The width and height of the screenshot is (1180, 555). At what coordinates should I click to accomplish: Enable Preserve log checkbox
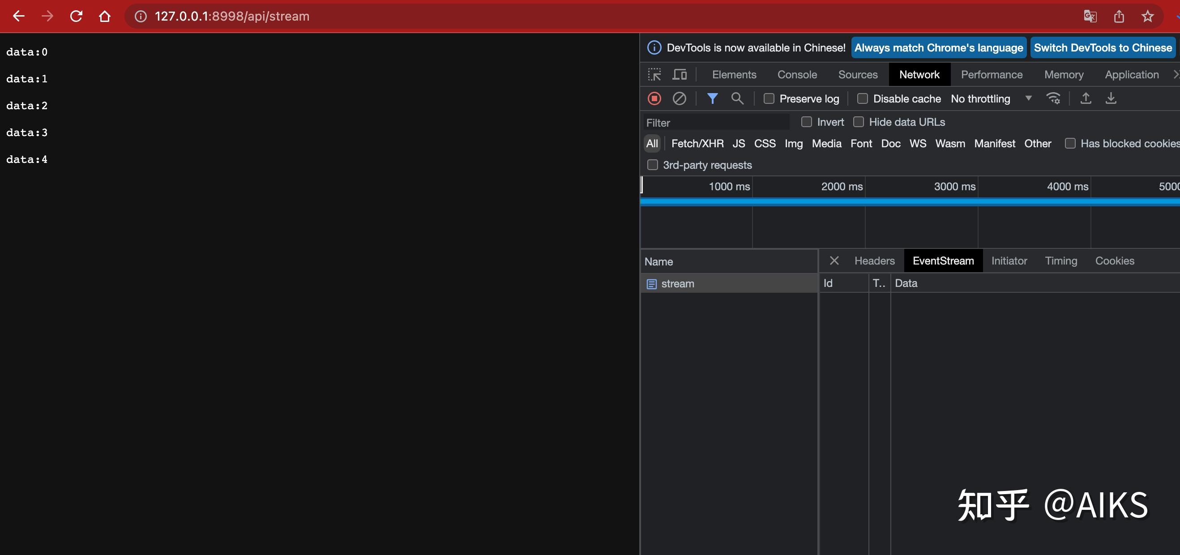769,99
